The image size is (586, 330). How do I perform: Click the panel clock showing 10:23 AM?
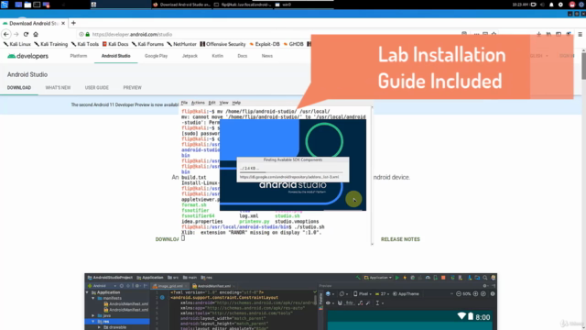[x=520, y=5]
